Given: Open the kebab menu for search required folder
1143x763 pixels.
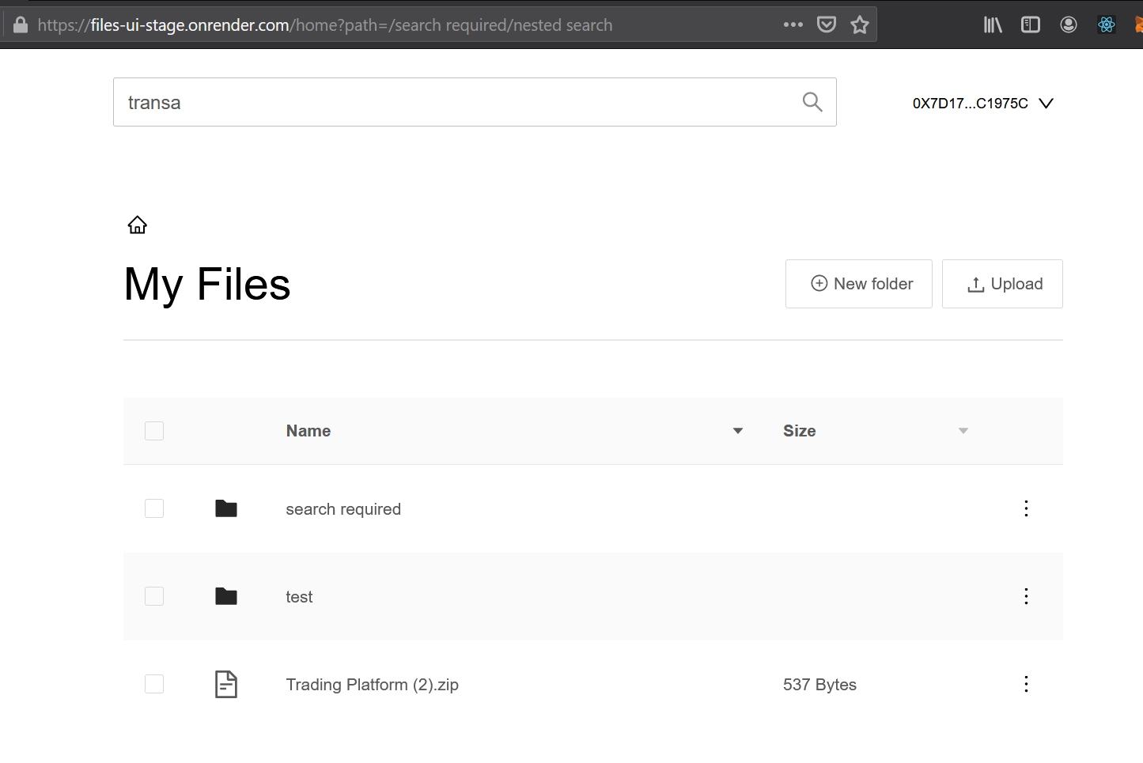Looking at the screenshot, I should click(x=1026, y=508).
